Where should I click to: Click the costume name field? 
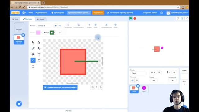coord(44,26)
